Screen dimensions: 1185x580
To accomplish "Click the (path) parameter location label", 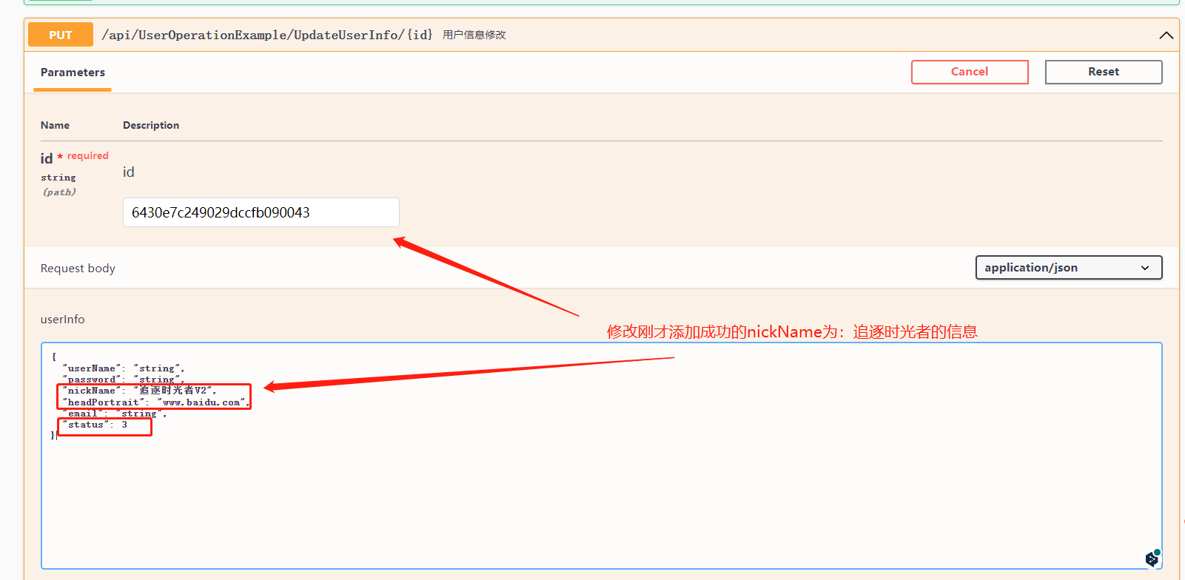I will tap(59, 192).
